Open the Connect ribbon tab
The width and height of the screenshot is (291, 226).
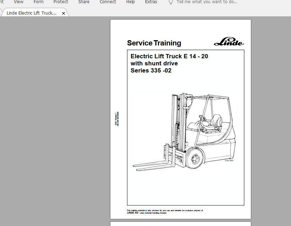click(108, 2)
